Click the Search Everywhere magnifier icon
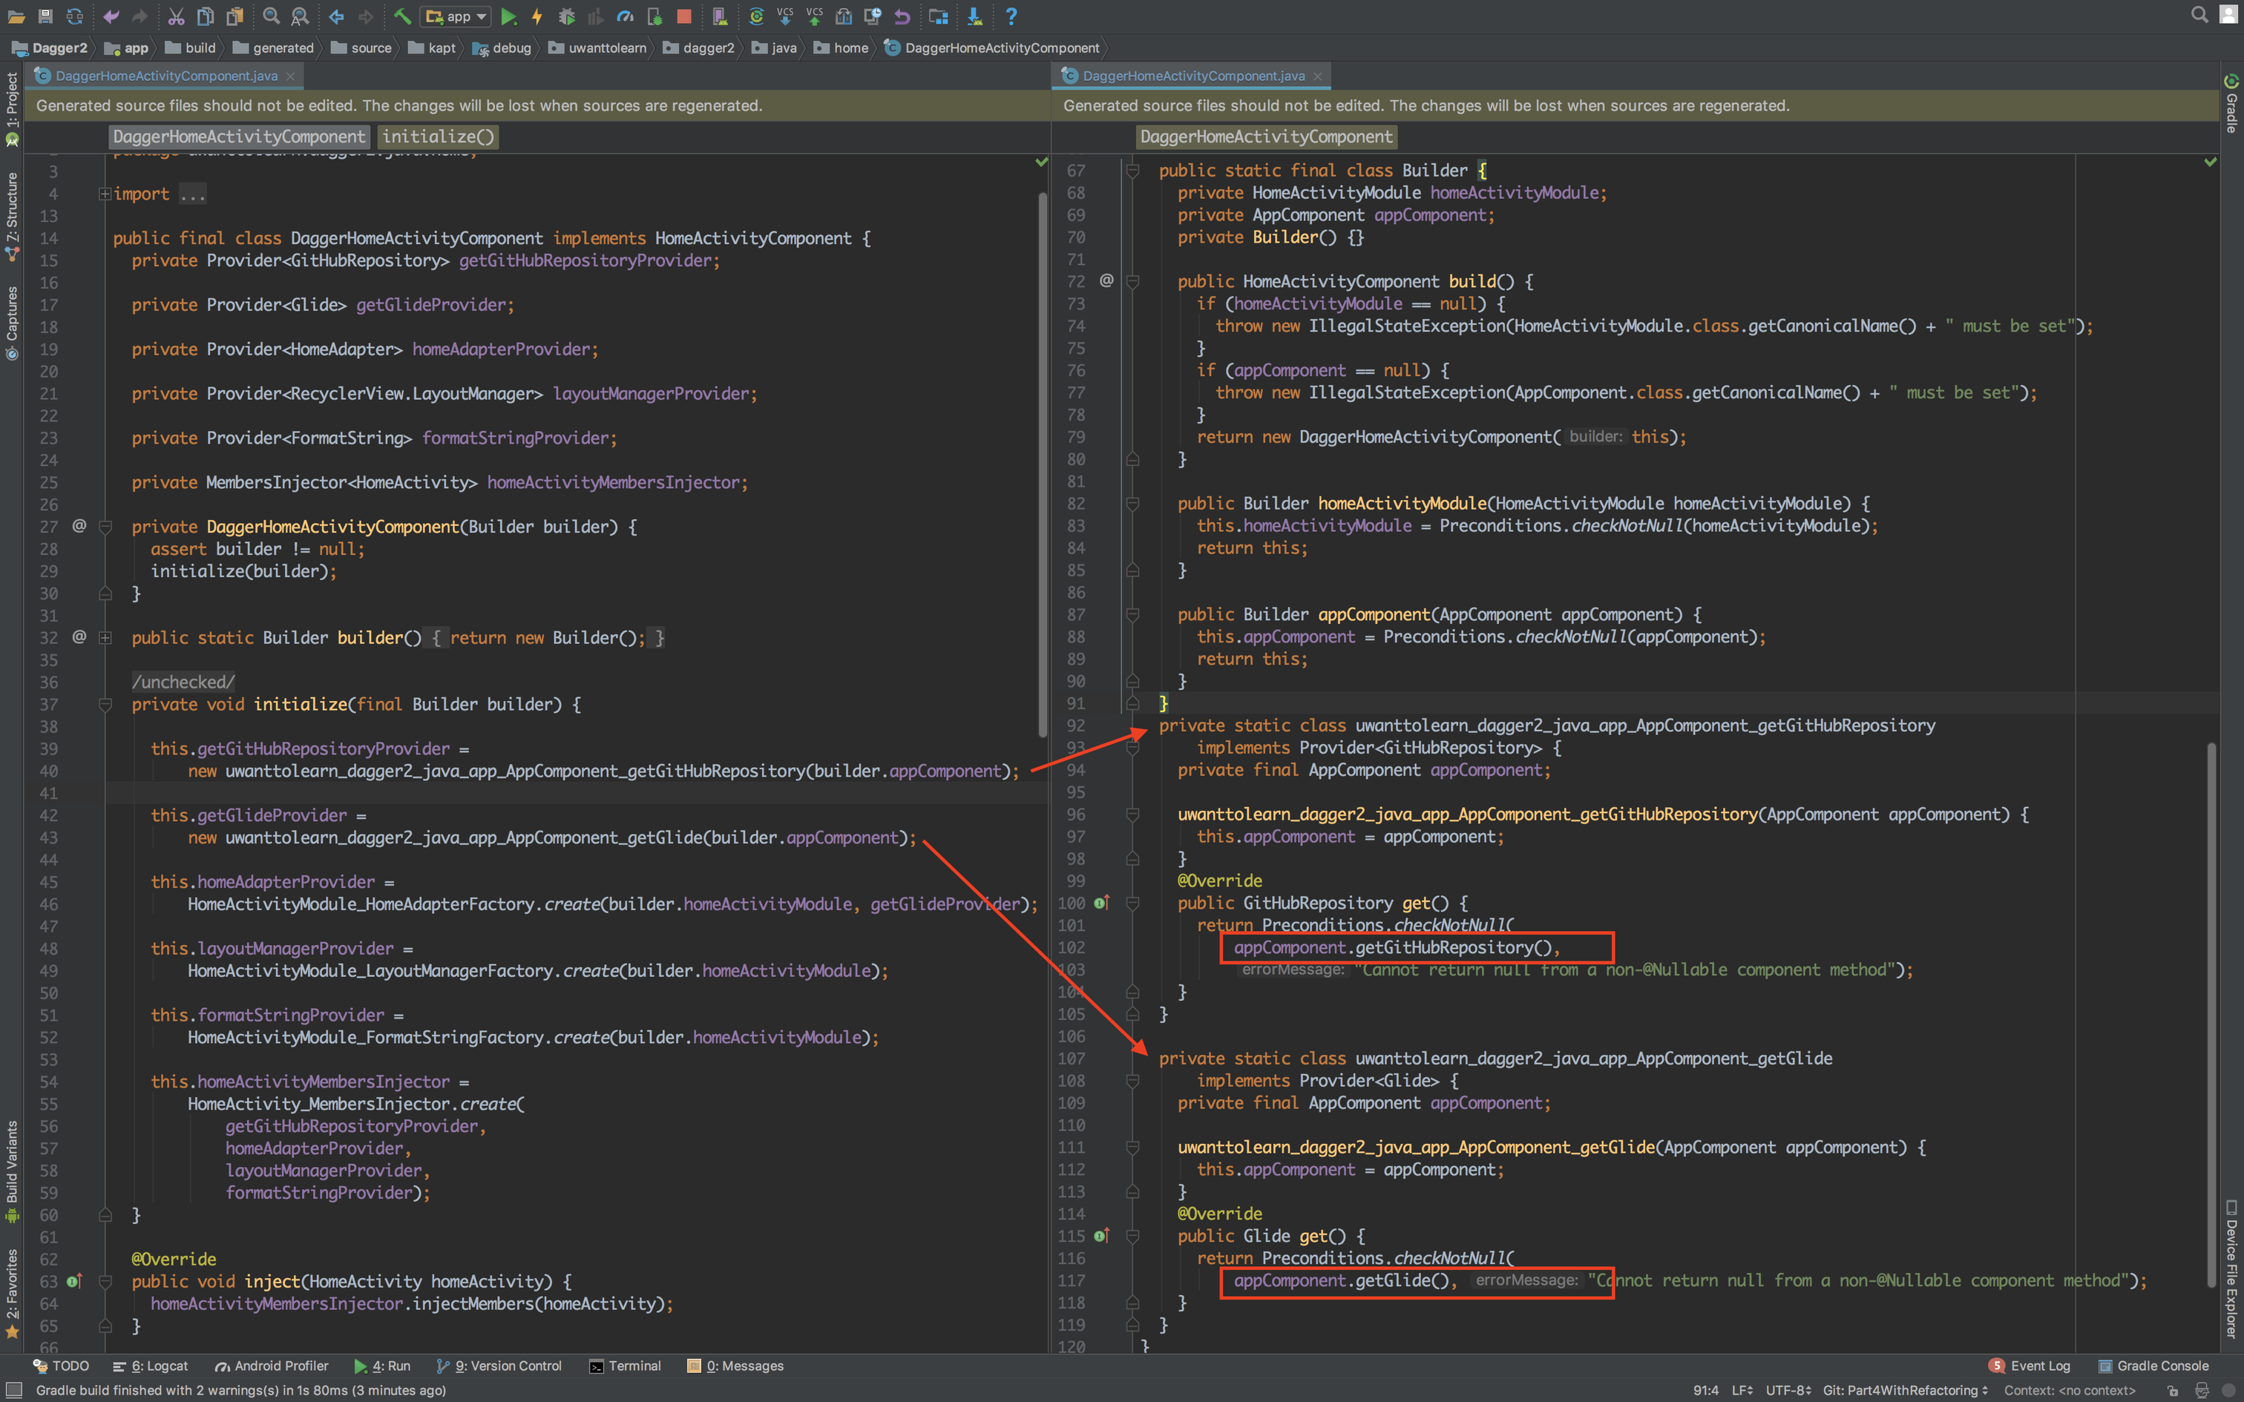Image resolution: width=2244 pixels, height=1402 pixels. tap(2199, 14)
